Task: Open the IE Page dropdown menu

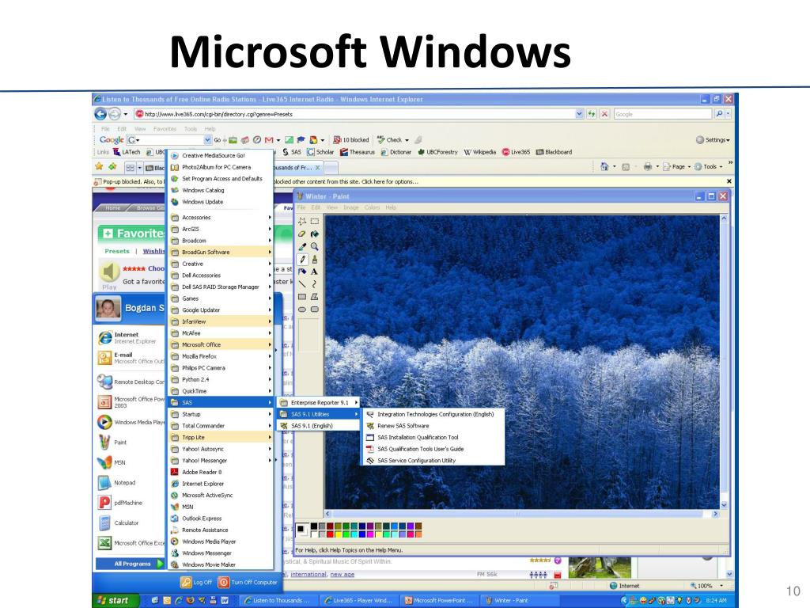Action: coord(677,166)
